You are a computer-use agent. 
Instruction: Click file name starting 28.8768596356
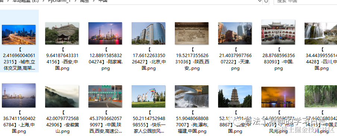278,59
